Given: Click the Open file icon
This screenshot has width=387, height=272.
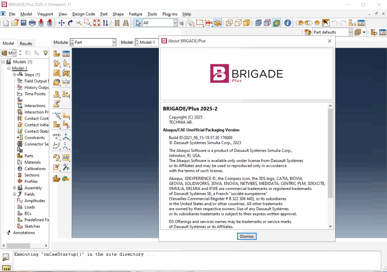Looking at the screenshot, I should 15,23.
